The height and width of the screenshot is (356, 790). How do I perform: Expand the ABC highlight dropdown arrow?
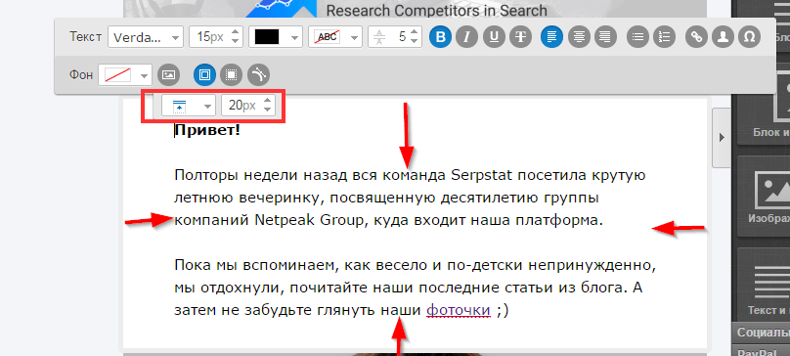pyautogui.click(x=354, y=37)
